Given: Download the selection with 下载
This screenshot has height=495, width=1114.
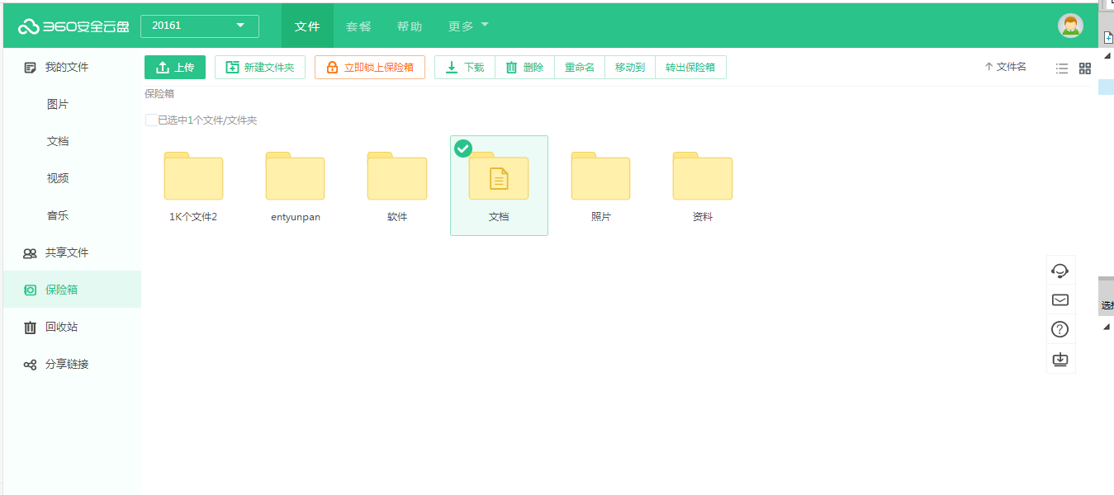Looking at the screenshot, I should (465, 68).
